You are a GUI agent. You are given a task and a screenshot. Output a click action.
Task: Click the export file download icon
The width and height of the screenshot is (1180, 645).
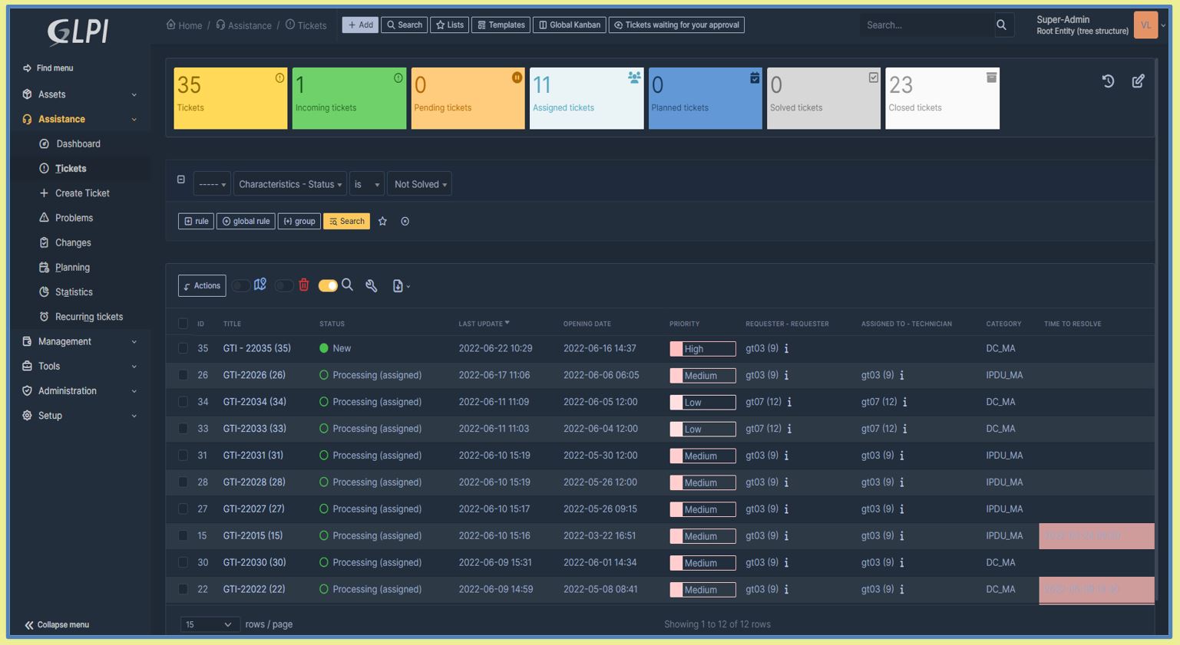click(399, 286)
